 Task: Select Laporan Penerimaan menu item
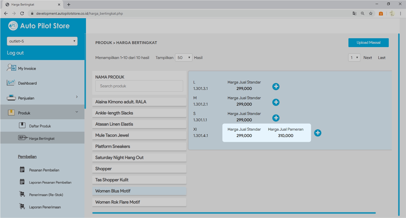click(x=45, y=207)
